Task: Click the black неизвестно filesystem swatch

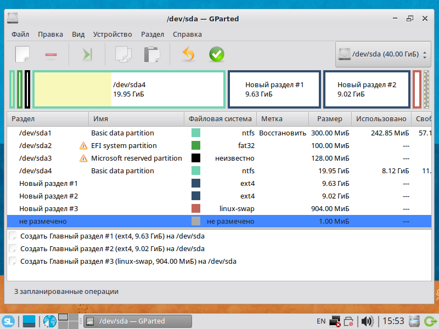Action: point(196,158)
